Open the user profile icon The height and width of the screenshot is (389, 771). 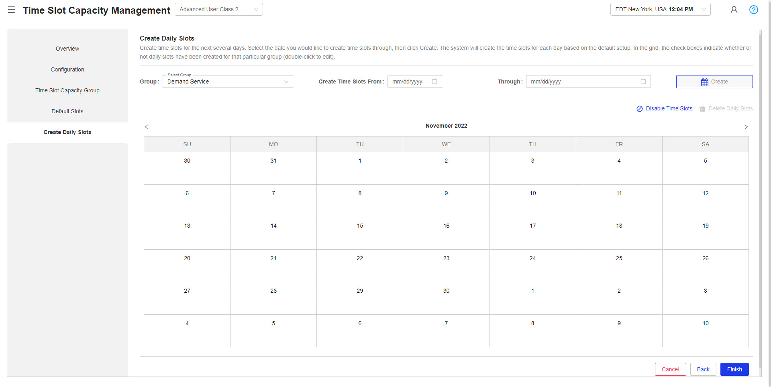tap(734, 10)
